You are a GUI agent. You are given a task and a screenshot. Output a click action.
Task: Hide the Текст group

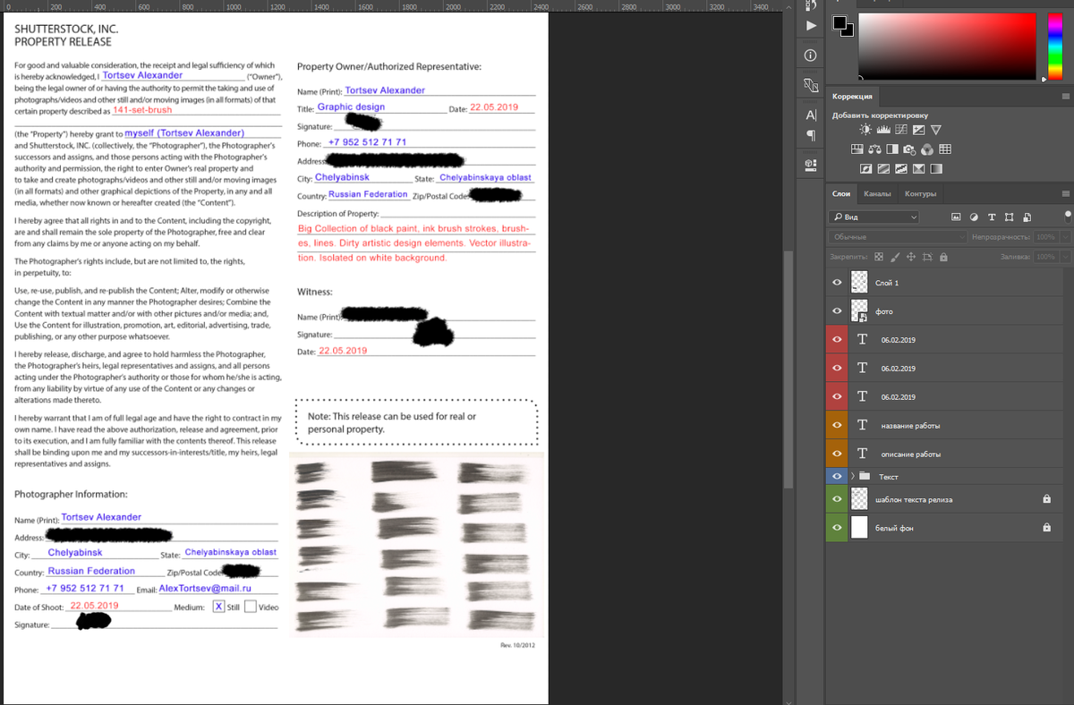coord(837,476)
